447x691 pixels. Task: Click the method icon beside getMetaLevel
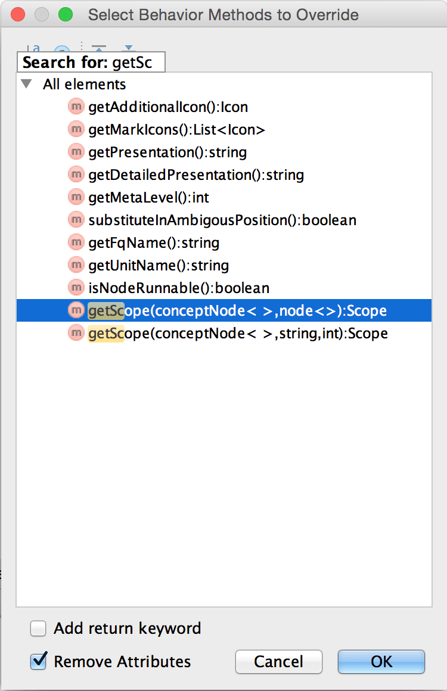coord(76,198)
